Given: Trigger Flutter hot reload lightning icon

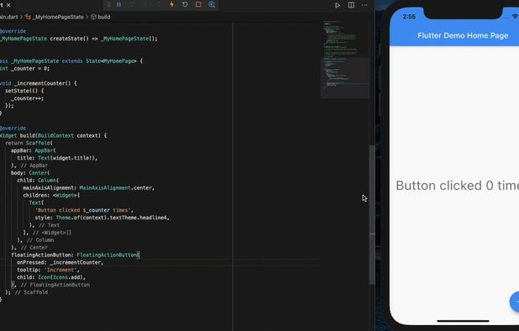Looking at the screenshot, I should click(x=172, y=4).
